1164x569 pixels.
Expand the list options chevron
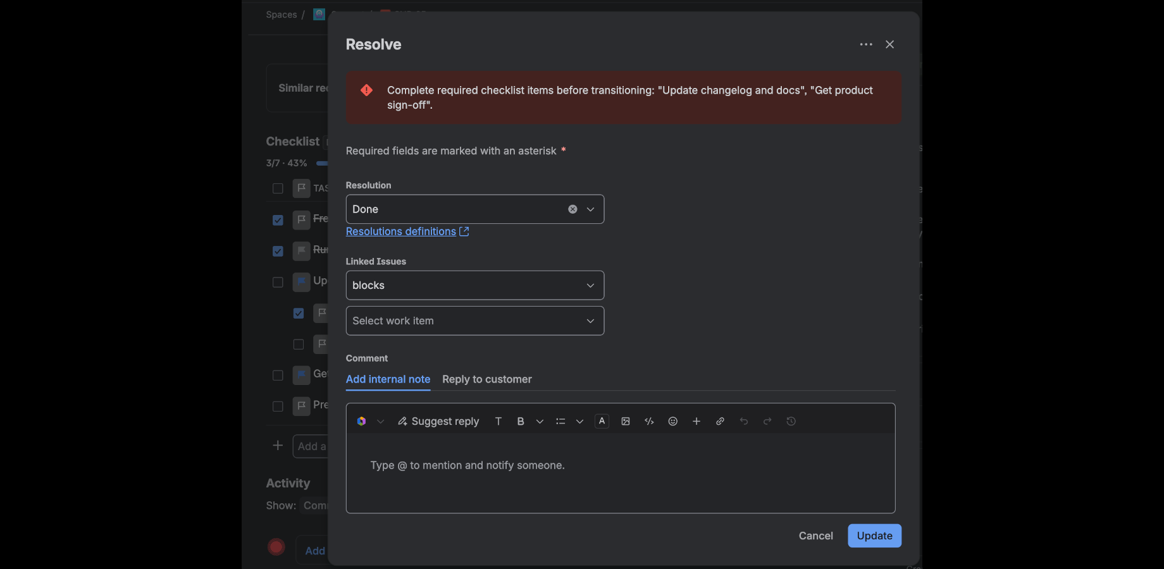point(579,422)
